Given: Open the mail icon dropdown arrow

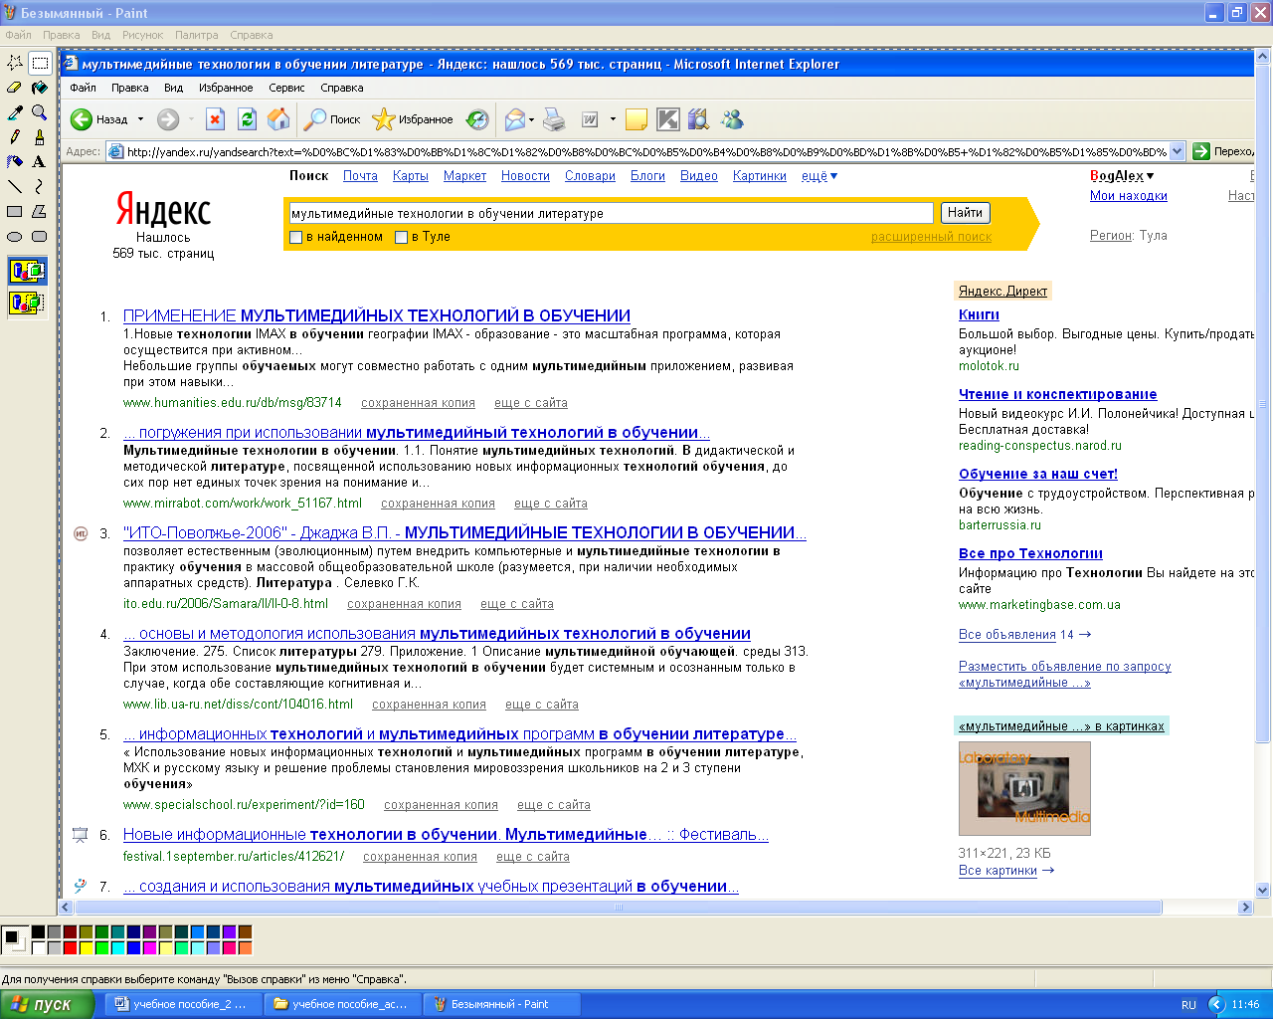Looking at the screenshot, I should (x=531, y=119).
